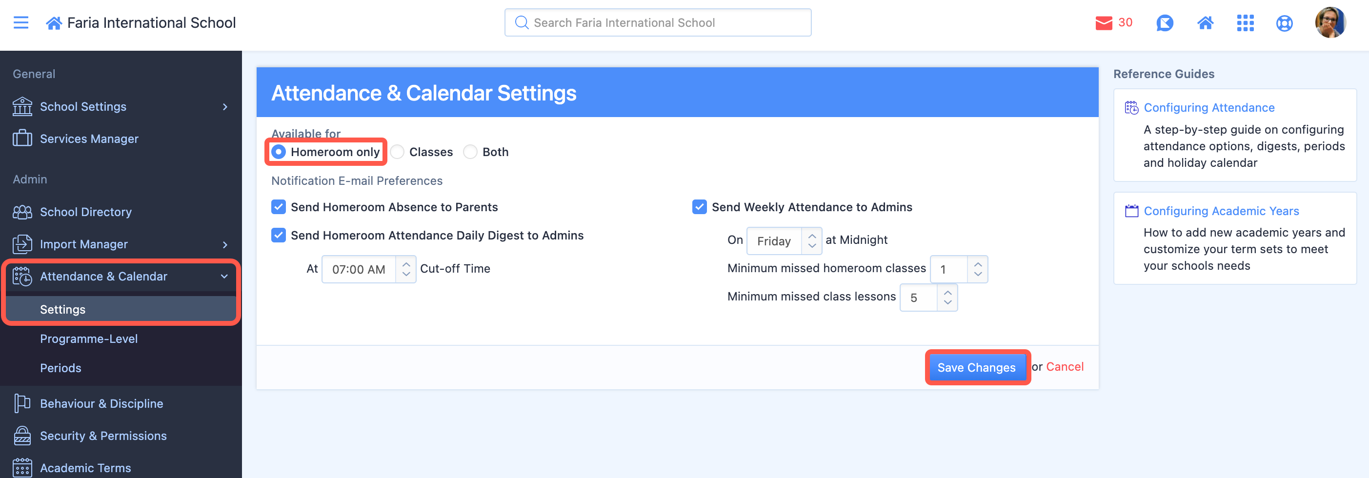1369x478 pixels.
Task: Expand the School Settings submenu
Action: 225,107
